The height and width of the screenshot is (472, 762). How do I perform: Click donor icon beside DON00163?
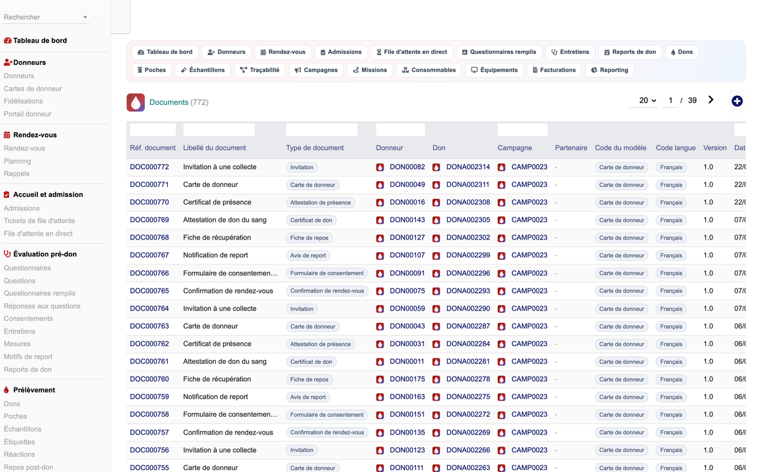pyautogui.click(x=380, y=397)
